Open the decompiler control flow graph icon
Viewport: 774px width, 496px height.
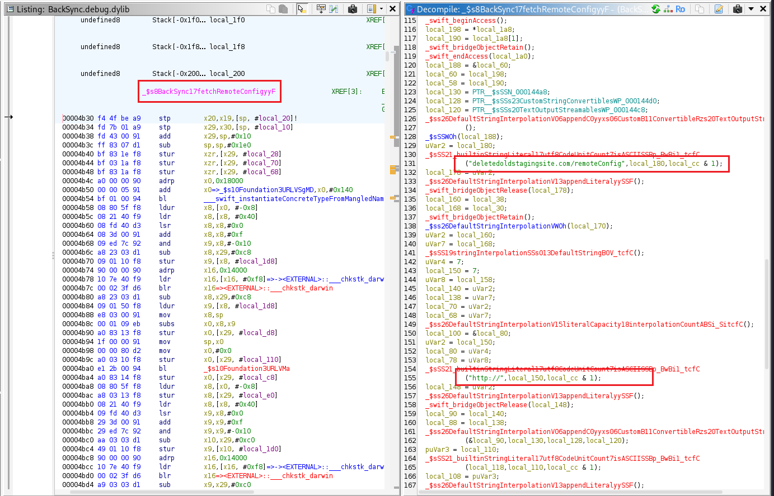point(668,9)
